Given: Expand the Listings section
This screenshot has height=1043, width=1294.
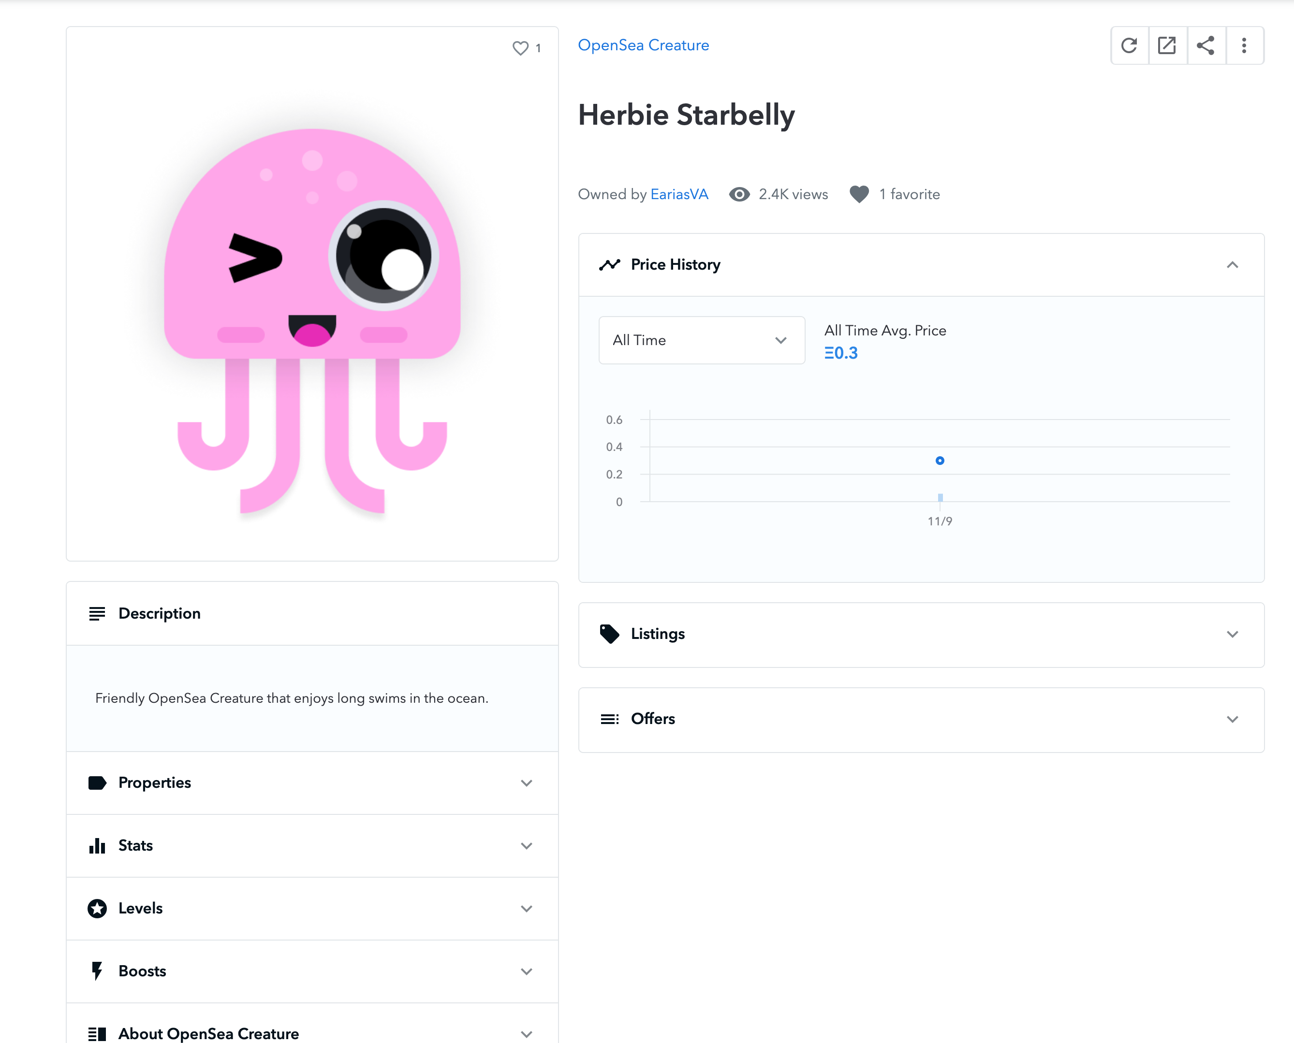Looking at the screenshot, I should coord(1232,635).
